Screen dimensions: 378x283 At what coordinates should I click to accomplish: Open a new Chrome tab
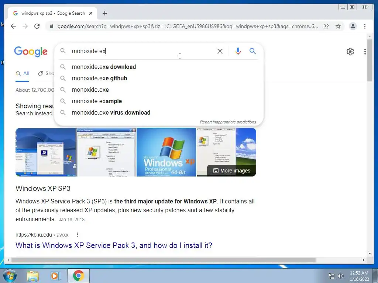(x=104, y=13)
